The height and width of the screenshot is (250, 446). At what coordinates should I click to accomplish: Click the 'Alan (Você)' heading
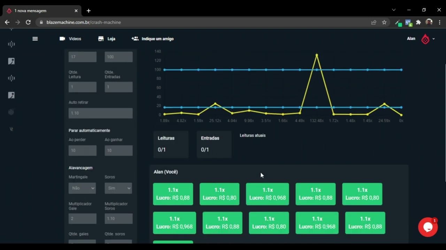(x=166, y=172)
